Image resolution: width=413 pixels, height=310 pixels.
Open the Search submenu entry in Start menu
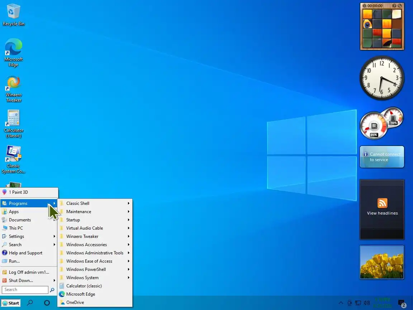click(x=29, y=245)
